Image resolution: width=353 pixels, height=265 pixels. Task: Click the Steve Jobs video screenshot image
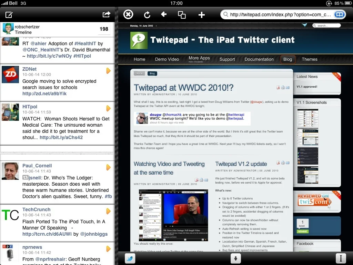coord(173,215)
